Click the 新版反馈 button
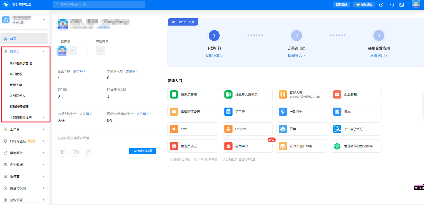 tap(364, 5)
